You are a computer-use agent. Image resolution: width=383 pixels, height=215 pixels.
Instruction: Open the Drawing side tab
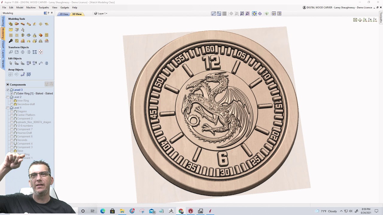click(x=3, y=21)
